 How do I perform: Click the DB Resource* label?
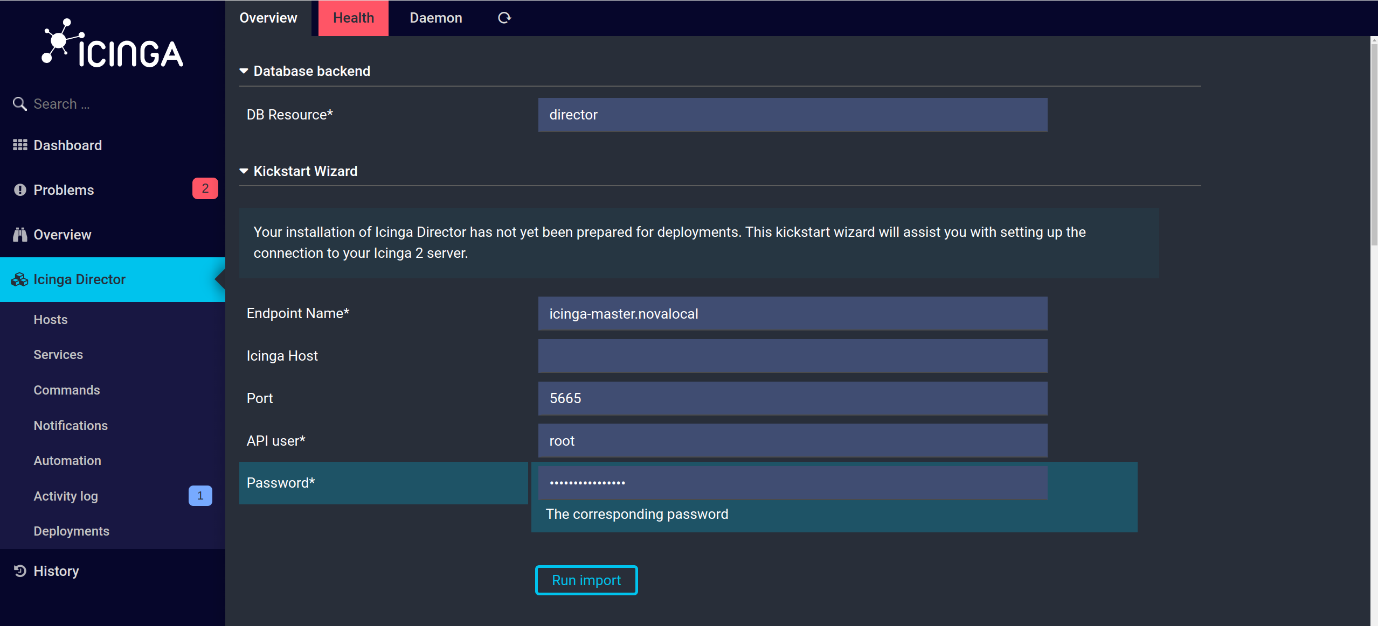290,115
